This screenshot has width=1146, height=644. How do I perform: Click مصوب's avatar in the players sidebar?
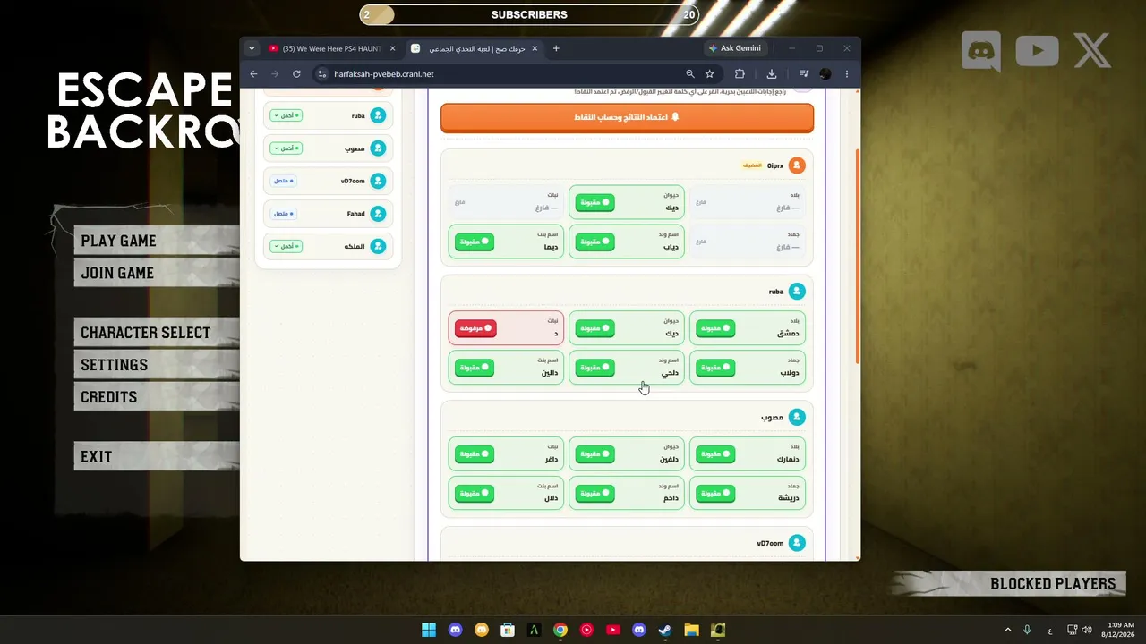pyautogui.click(x=378, y=148)
